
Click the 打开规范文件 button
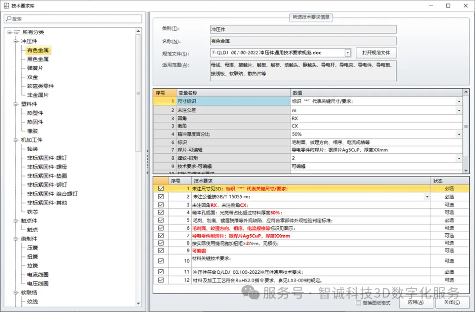[376, 53]
